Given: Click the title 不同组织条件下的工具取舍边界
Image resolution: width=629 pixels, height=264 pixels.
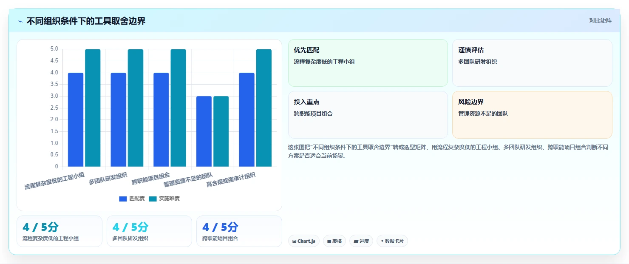Looking at the screenshot, I should (86, 21).
